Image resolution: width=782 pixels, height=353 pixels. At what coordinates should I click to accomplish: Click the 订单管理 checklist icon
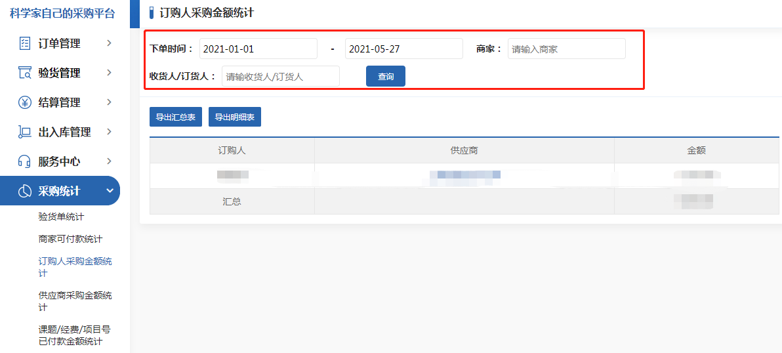(x=25, y=43)
